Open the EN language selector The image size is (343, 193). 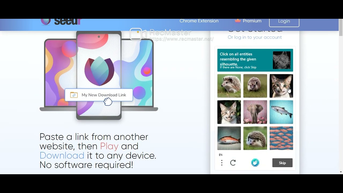[x=221, y=155]
